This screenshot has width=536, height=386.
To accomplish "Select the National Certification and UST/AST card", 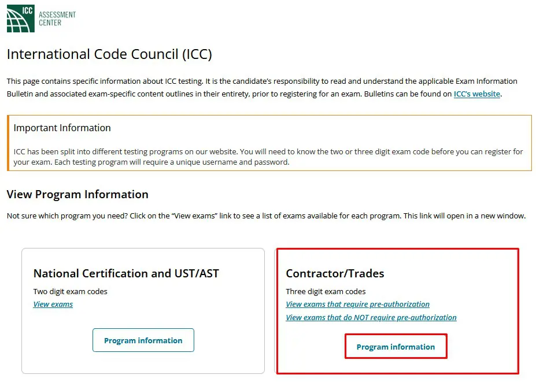I will [143, 310].
